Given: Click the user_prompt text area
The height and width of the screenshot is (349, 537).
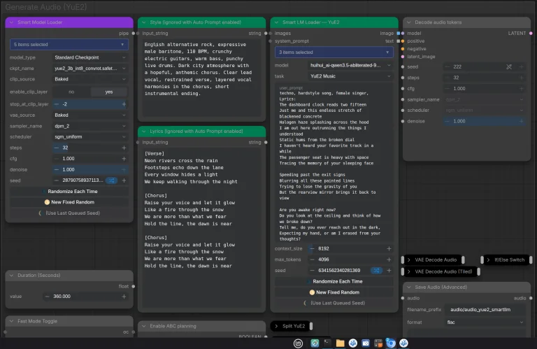Looking at the screenshot, I should (334, 164).
